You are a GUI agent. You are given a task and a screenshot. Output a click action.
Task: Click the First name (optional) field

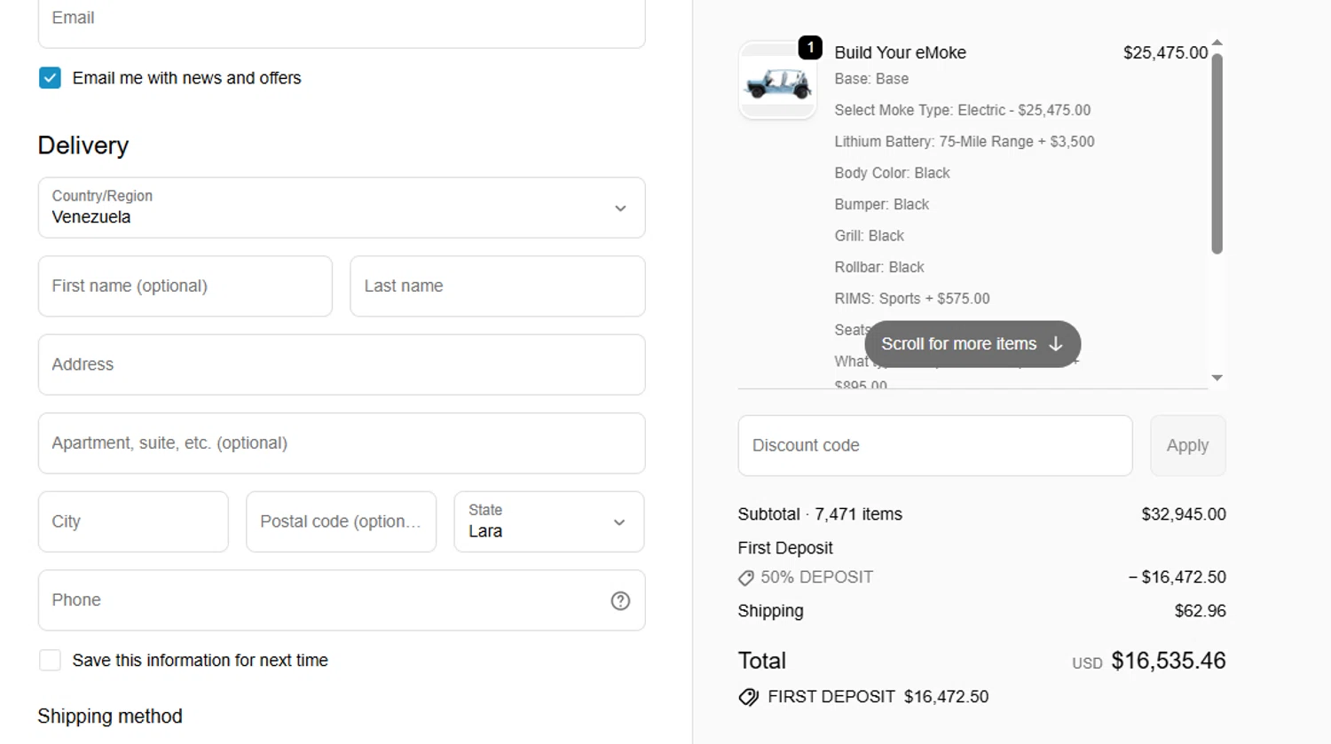point(185,286)
